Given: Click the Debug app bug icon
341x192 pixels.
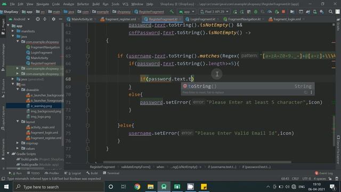Looking at the screenshot, I should (x=256, y=12).
